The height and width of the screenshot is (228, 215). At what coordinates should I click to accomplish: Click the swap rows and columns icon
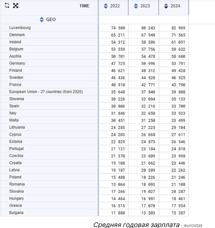7,6
